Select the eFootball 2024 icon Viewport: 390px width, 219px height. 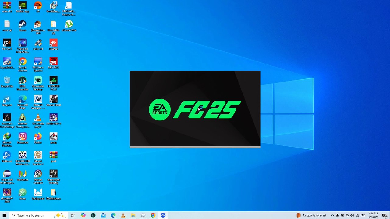click(x=7, y=196)
